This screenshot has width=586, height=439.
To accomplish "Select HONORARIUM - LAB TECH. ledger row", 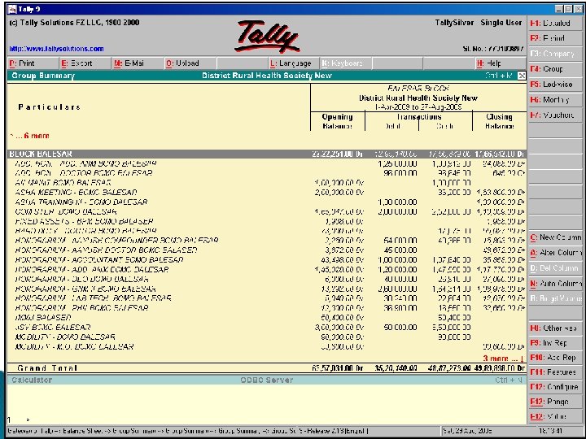I will [x=267, y=298].
